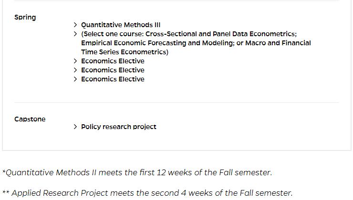Click the chevron beside first Economics Elective
This screenshot has width=353, height=200.
click(x=75, y=61)
